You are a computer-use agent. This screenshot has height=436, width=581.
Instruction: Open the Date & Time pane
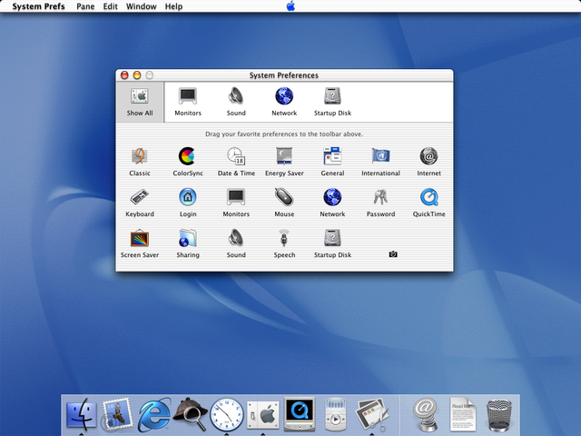coord(236,162)
